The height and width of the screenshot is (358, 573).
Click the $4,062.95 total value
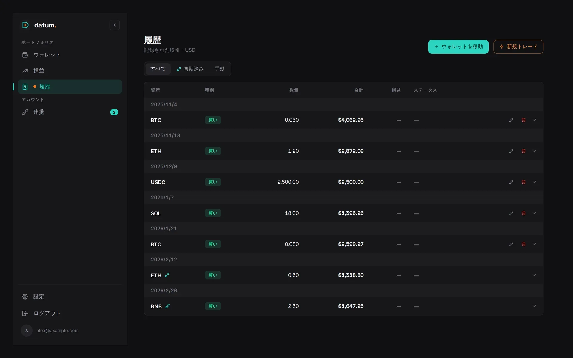click(351, 120)
